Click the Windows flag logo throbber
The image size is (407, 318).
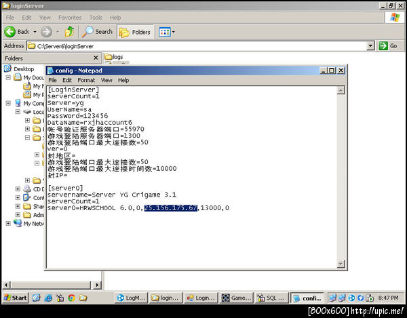click(x=395, y=18)
